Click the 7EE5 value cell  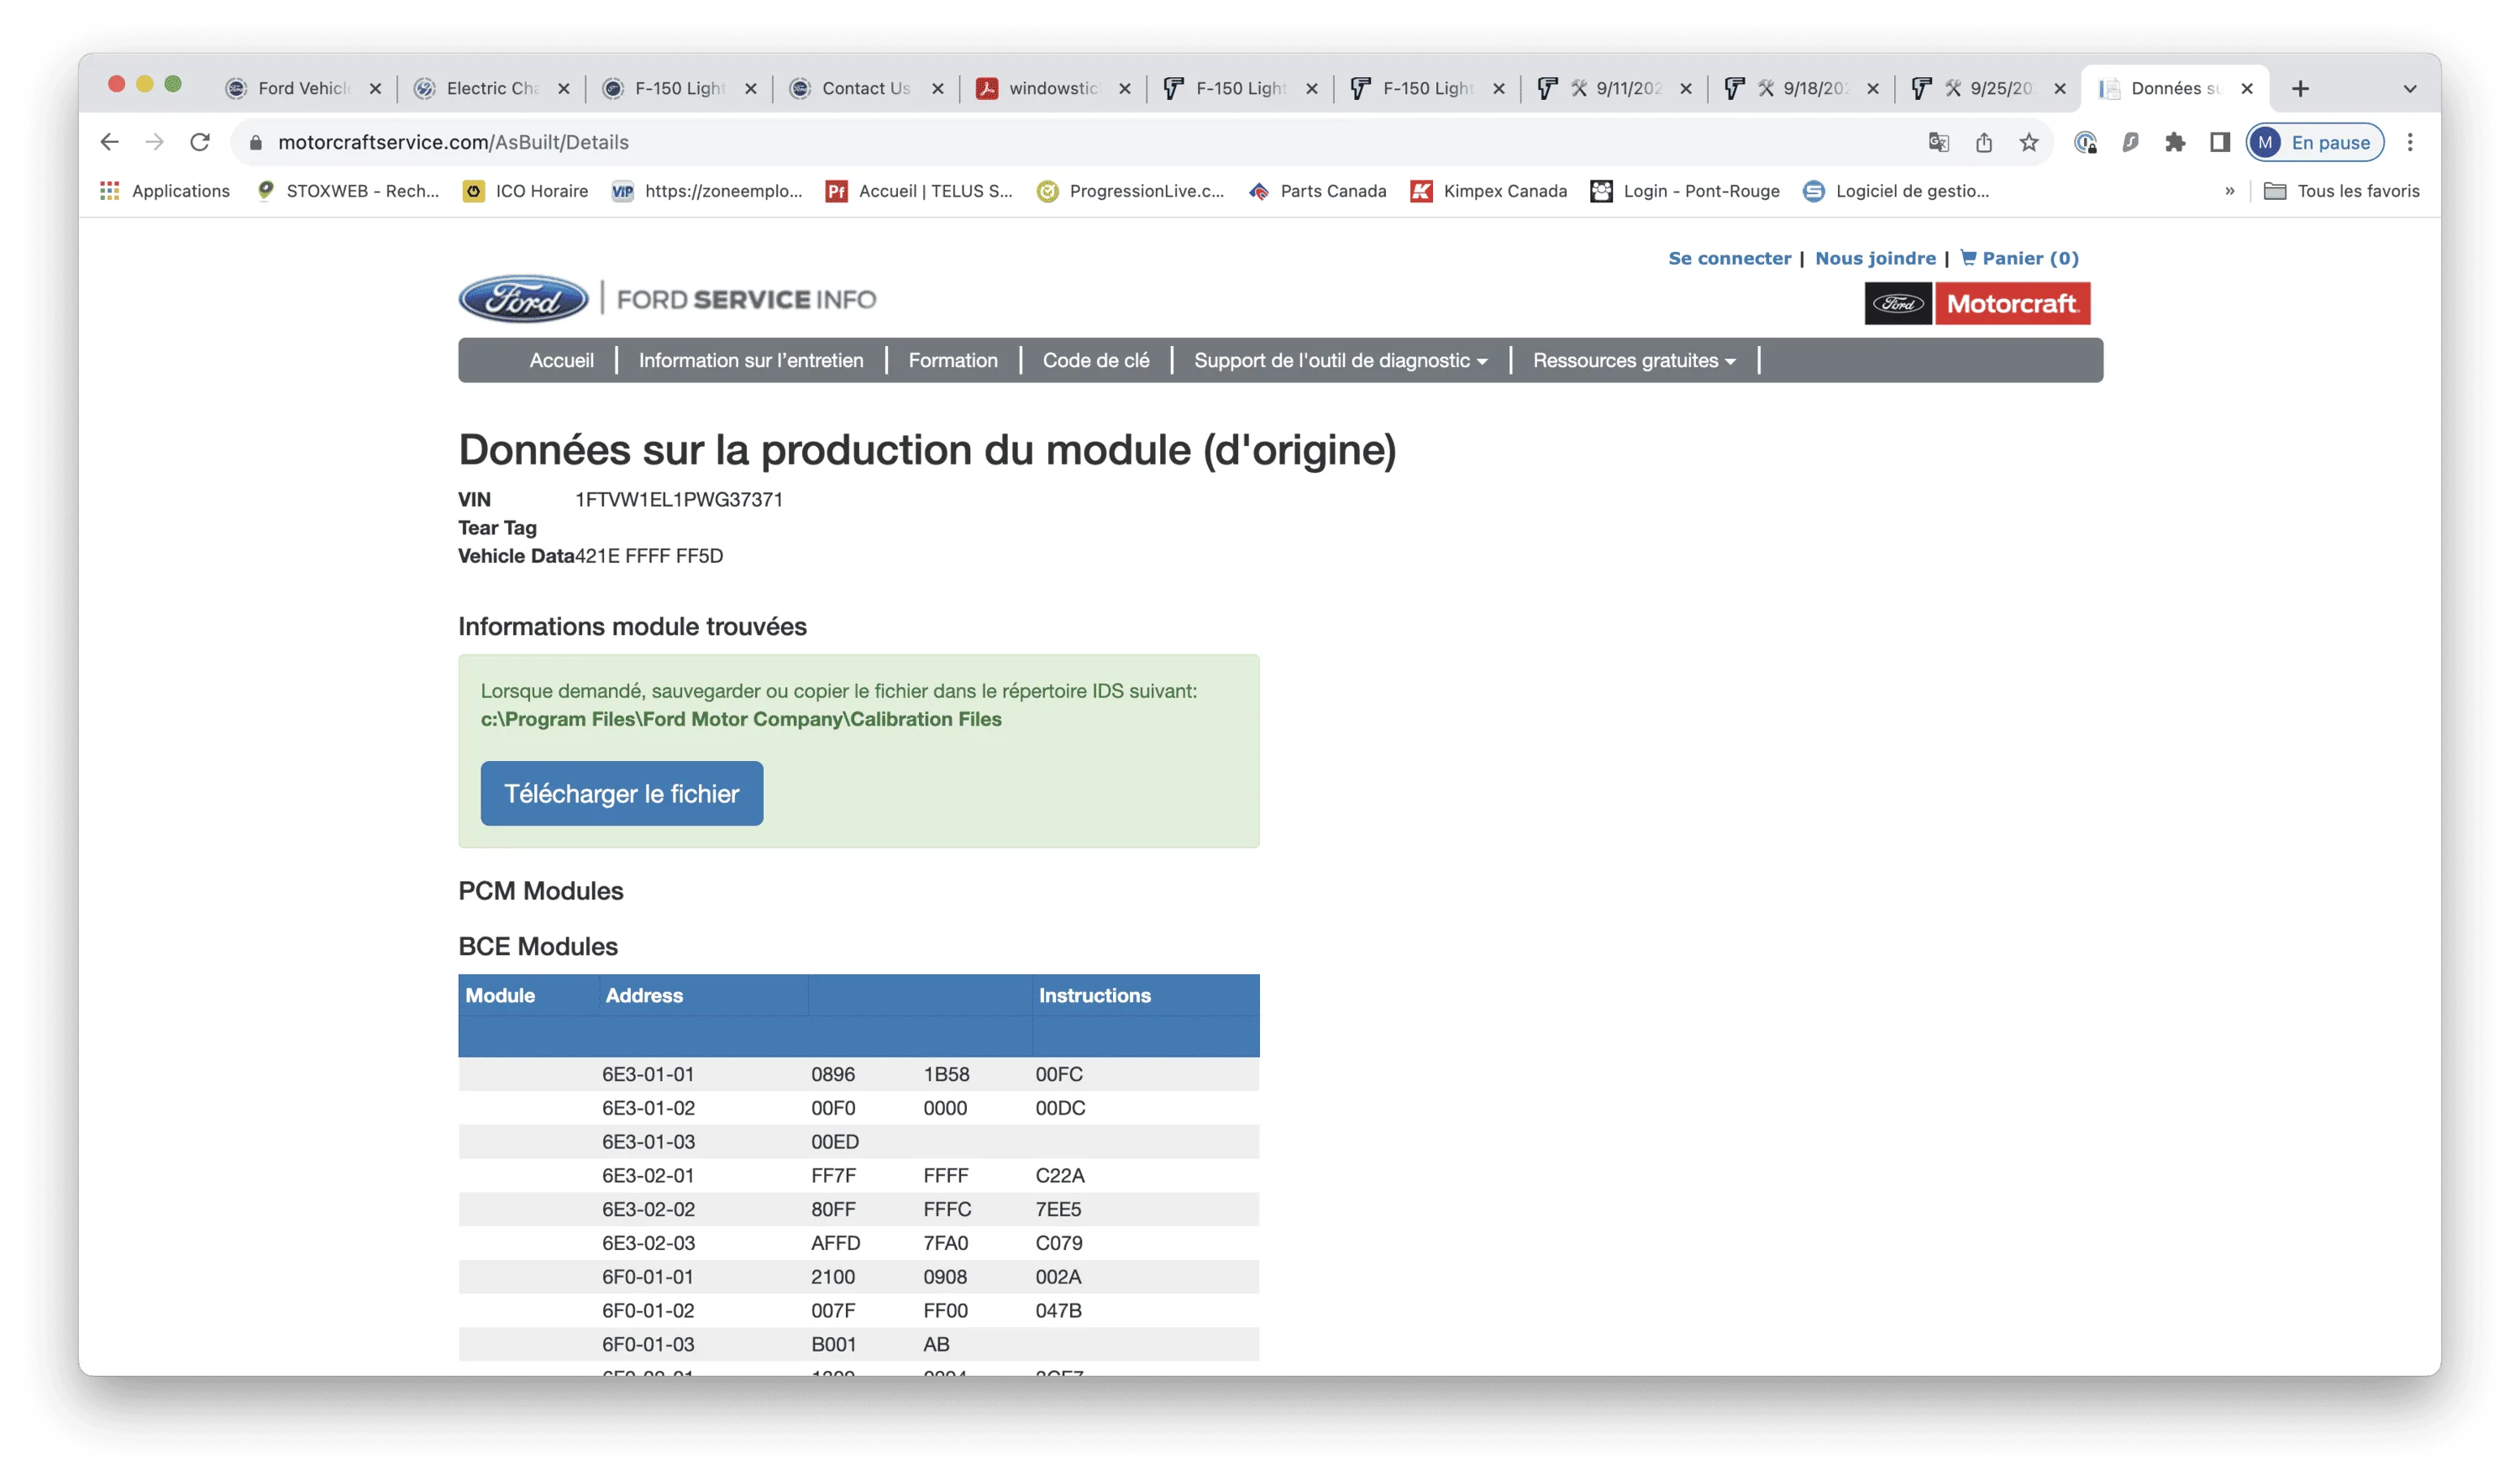[x=1058, y=1209]
